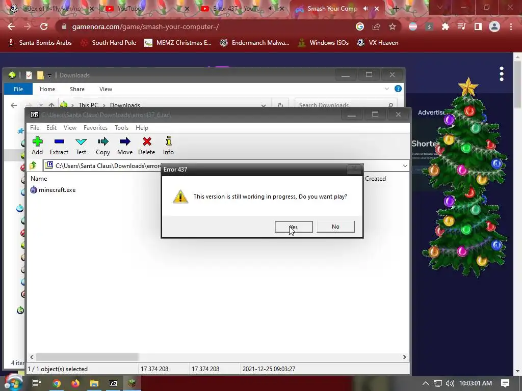Image resolution: width=522 pixels, height=391 pixels.
Task: Click the share page icon in Chrome
Action: (376, 26)
